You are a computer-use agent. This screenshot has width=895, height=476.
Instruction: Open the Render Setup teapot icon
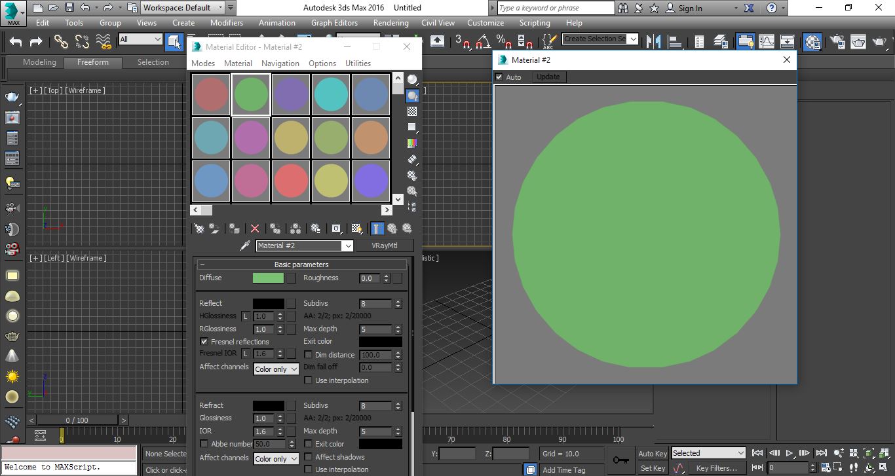point(837,42)
